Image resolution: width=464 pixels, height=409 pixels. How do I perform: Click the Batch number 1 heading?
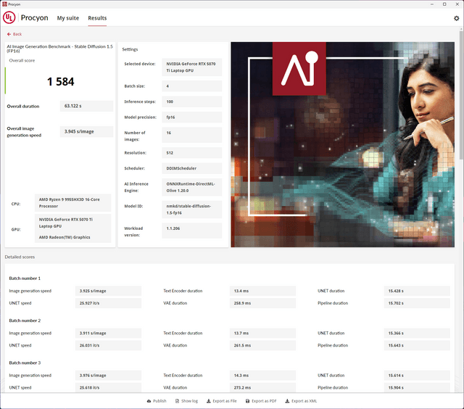pos(25,278)
